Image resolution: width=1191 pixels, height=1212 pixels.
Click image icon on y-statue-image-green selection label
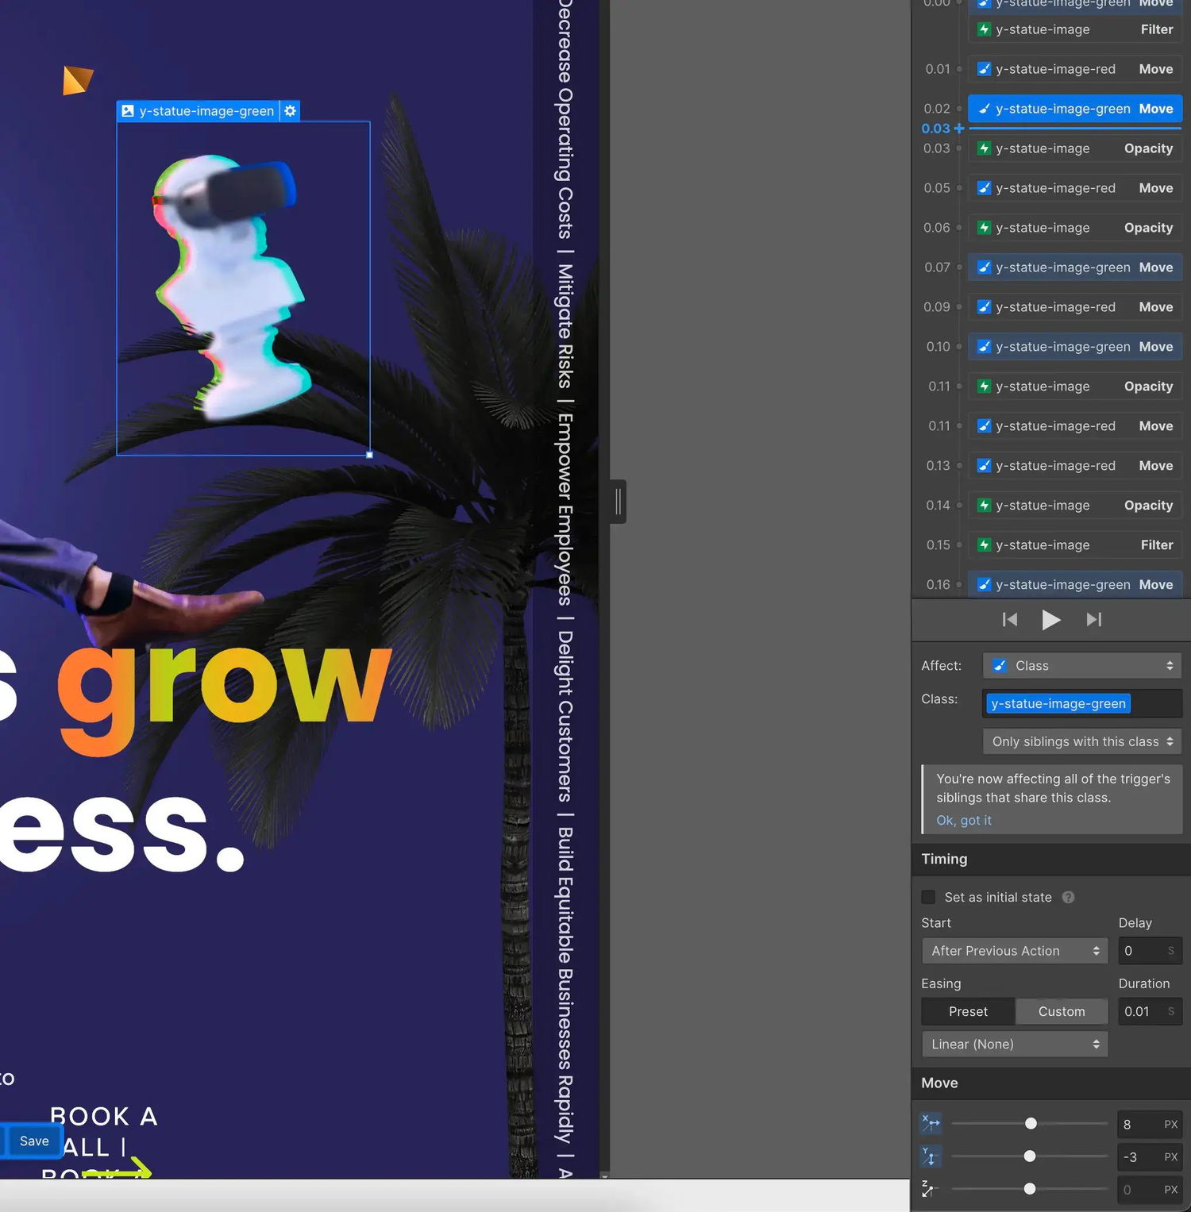tap(127, 111)
